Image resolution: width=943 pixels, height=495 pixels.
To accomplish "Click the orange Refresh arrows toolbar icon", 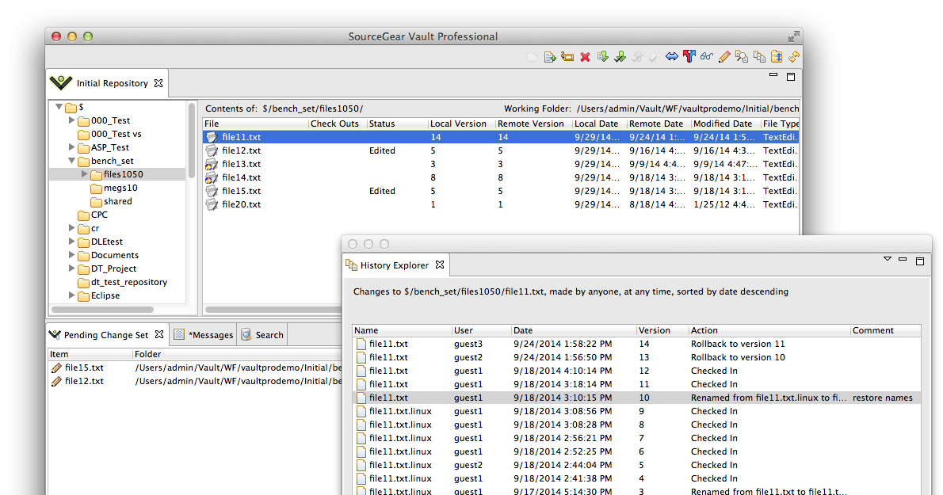I will [794, 56].
